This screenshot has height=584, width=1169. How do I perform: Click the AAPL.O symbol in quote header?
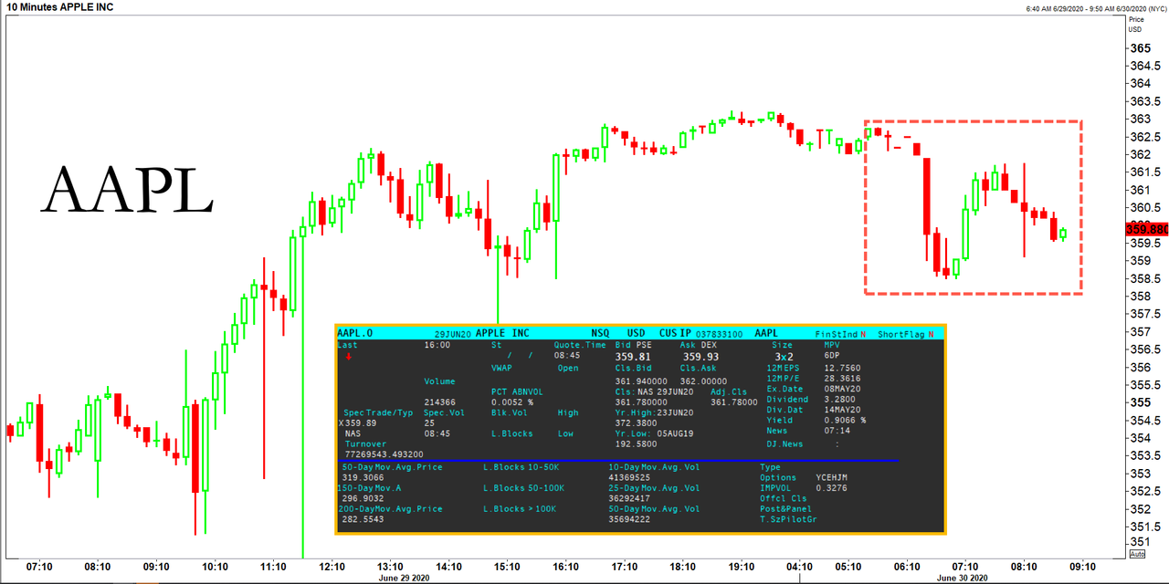[355, 334]
